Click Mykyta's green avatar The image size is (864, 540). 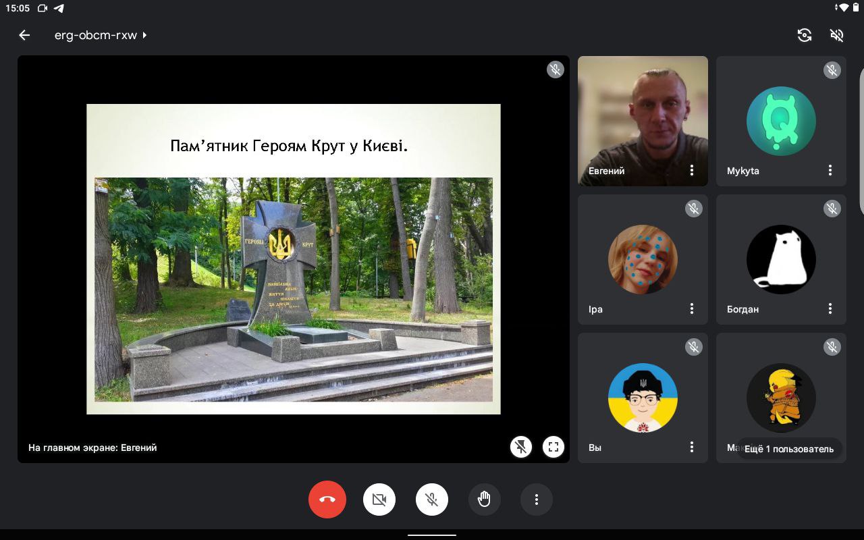781,122
